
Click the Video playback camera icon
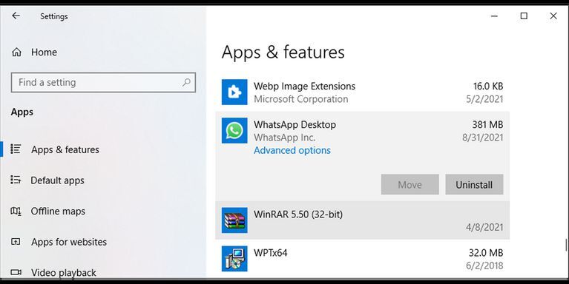(x=16, y=272)
